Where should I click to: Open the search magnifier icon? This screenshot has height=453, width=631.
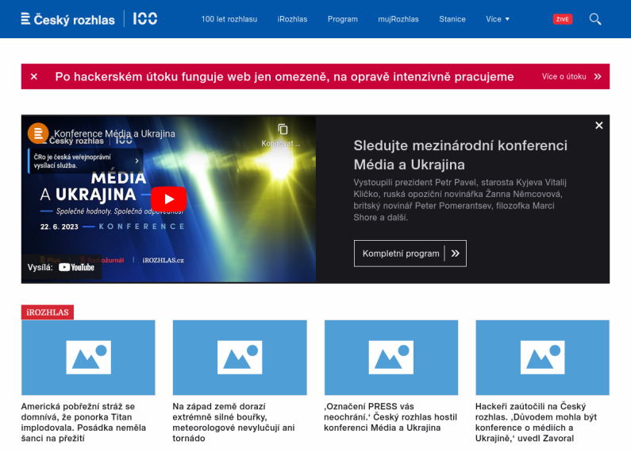(595, 19)
